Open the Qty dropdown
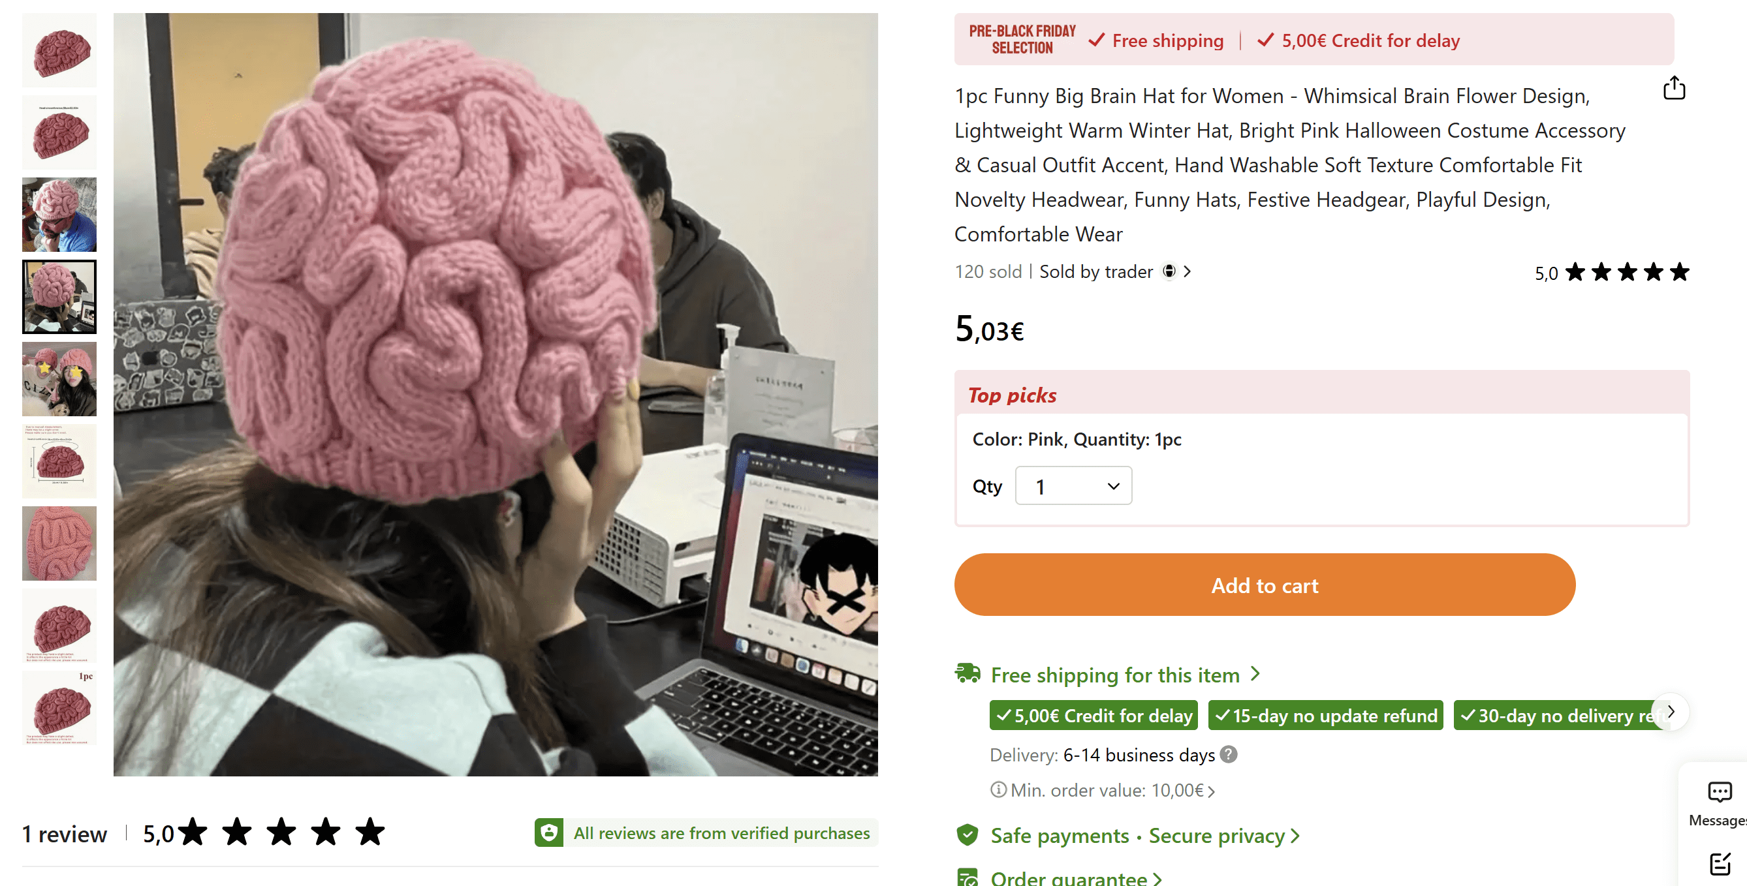 [1073, 485]
